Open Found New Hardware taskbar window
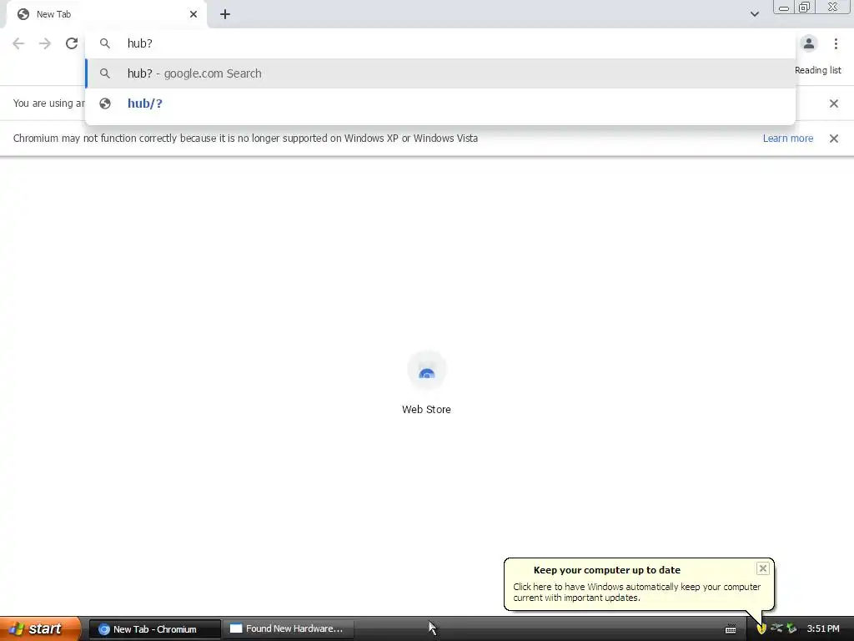 [x=288, y=629]
